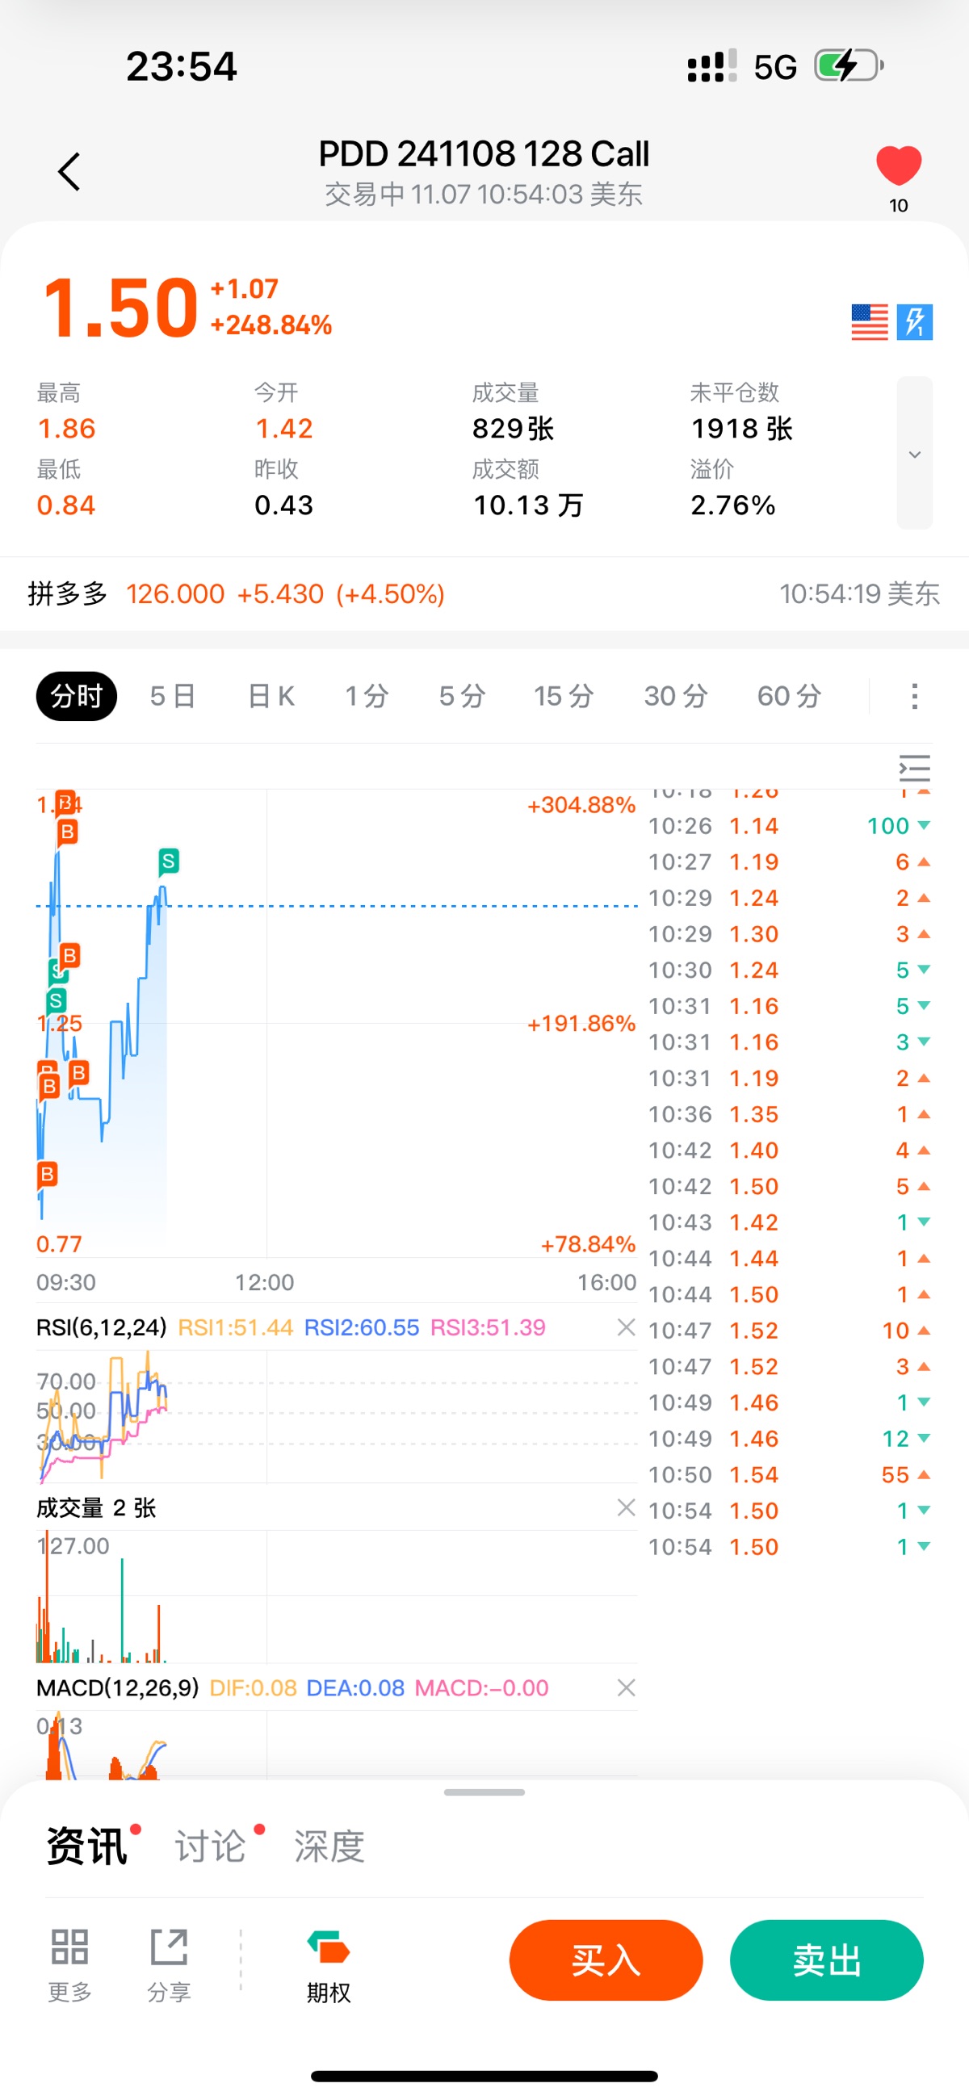This screenshot has width=969, height=2100.
Task: Tap the 10:27 1.19 trade row
Action: 790,861
